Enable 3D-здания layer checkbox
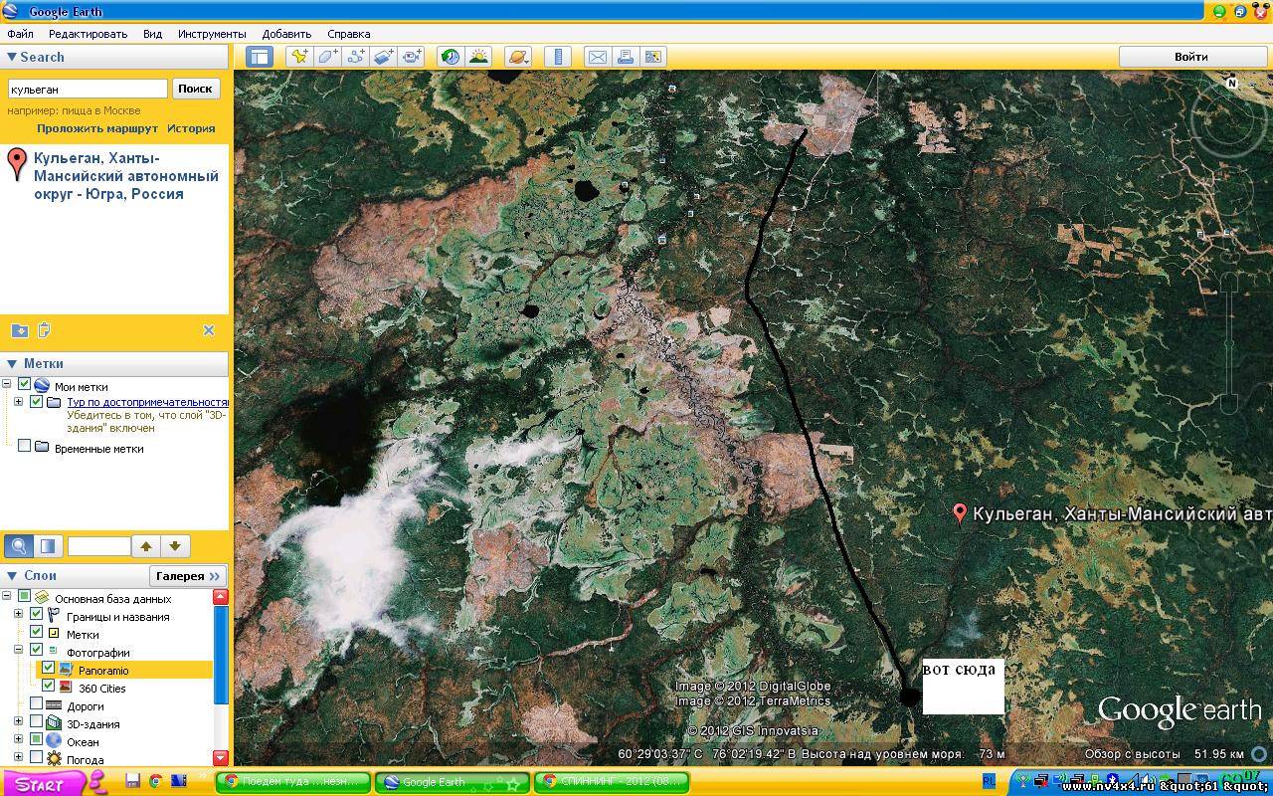This screenshot has height=796, width=1273. (36, 722)
